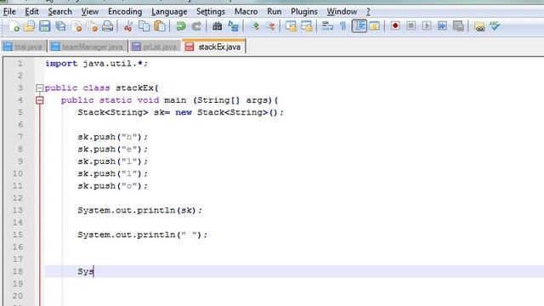The width and height of the screenshot is (544, 306).
Task: Click the spell-check ABC icon
Action: [495, 26]
